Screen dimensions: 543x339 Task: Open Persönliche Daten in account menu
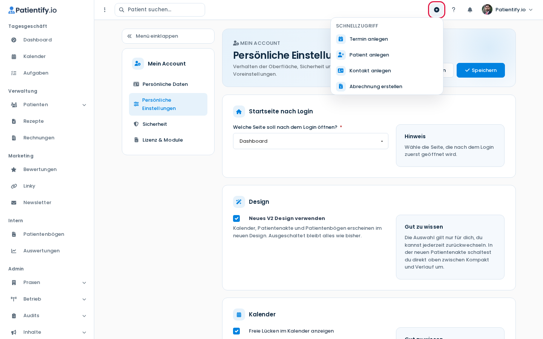(x=168, y=84)
